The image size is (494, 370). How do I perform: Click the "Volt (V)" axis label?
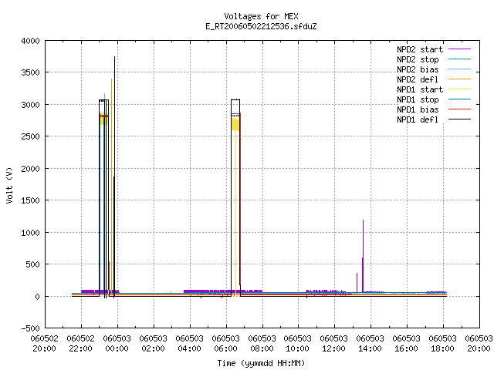tap(9, 185)
